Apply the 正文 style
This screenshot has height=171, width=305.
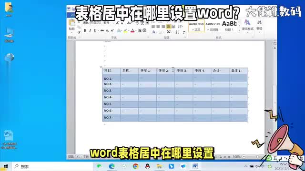coord(196,26)
